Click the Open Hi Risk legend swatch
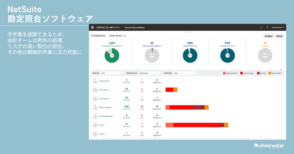 point(270,73)
